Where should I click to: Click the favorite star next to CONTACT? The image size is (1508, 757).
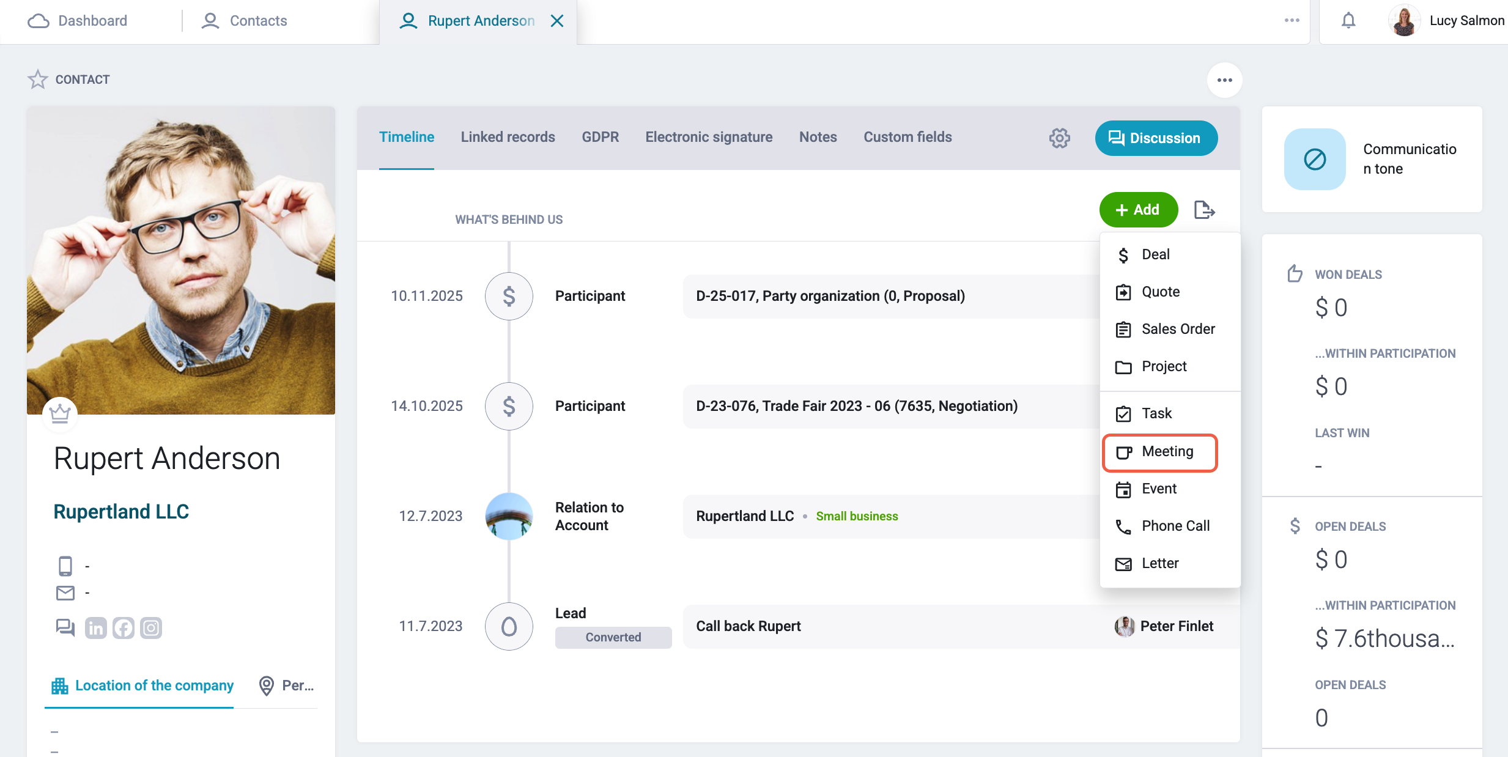click(x=37, y=79)
